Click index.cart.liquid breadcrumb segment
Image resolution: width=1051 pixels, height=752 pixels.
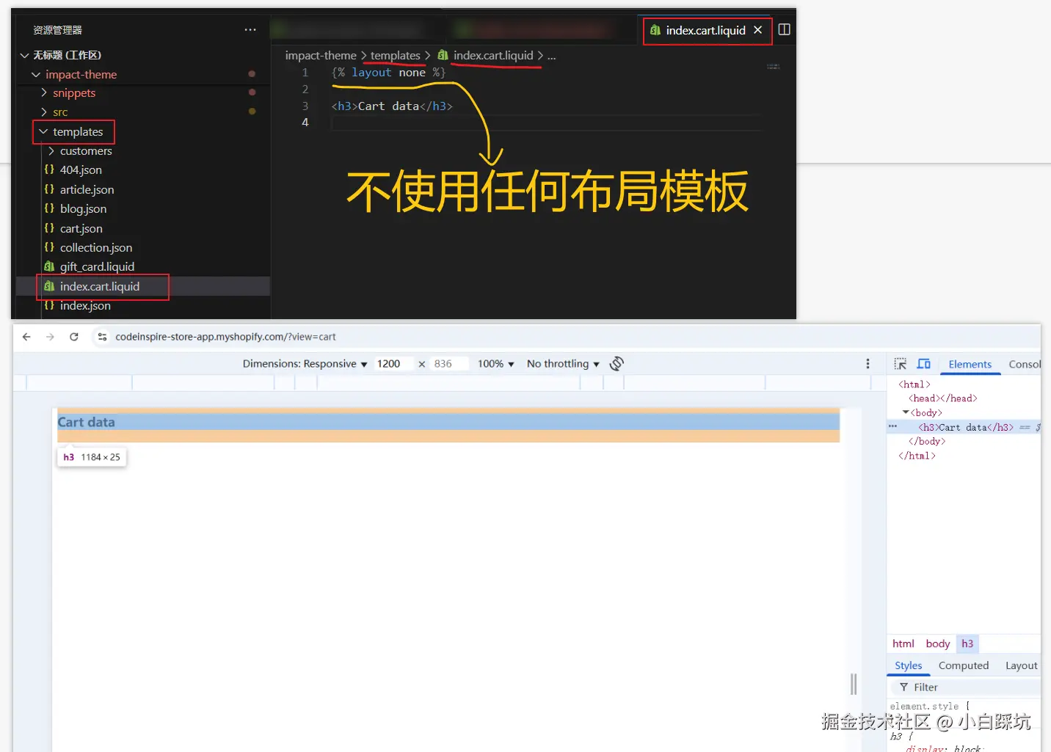[x=492, y=55]
